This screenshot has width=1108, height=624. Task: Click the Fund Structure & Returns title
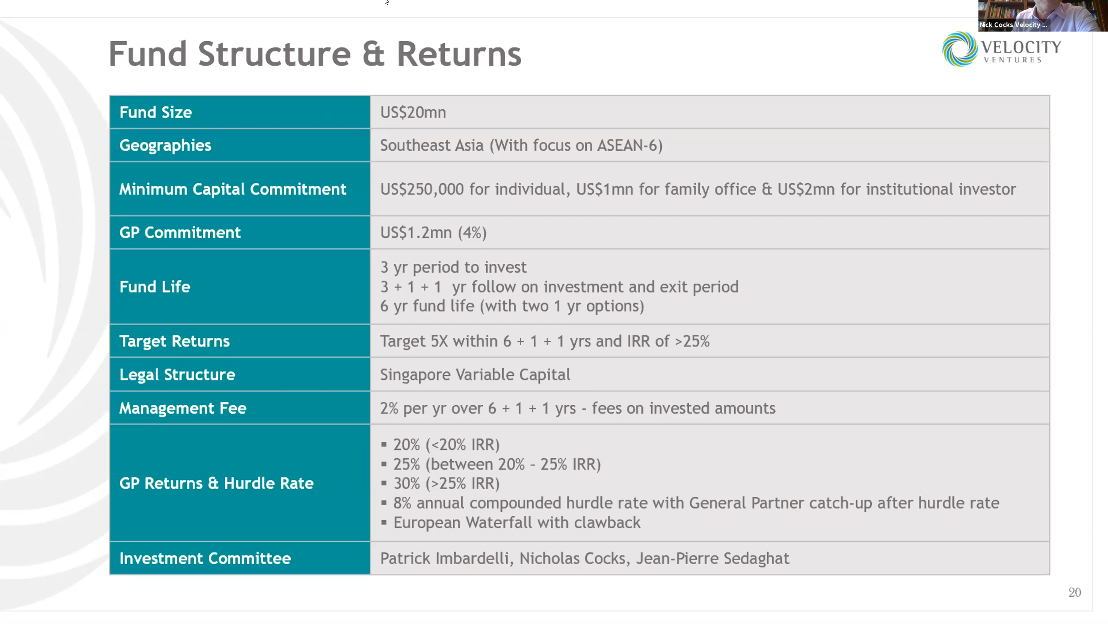[x=315, y=54]
